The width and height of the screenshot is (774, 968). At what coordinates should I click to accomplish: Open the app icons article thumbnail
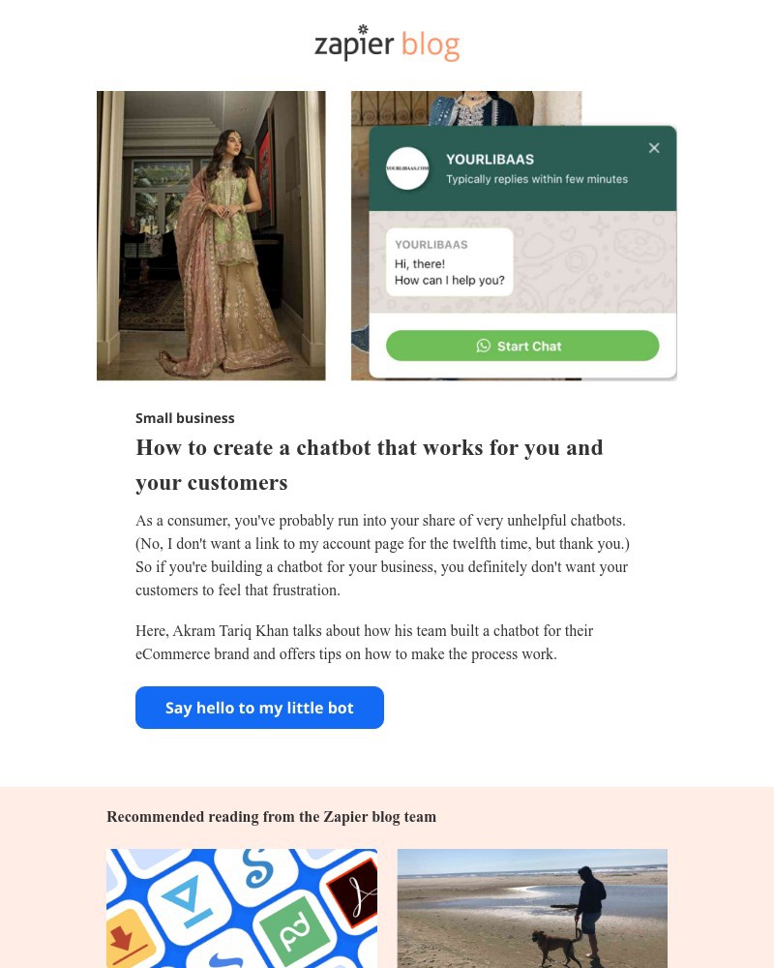tap(242, 908)
